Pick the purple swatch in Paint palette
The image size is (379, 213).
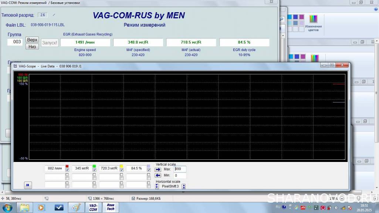point(302,17)
